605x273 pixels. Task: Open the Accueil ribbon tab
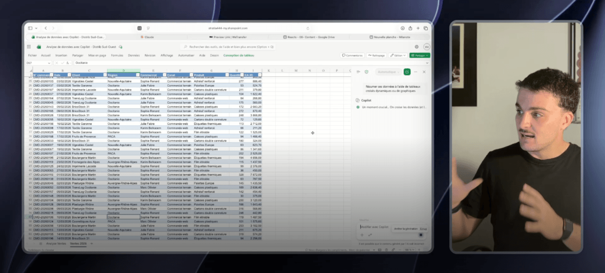point(46,55)
